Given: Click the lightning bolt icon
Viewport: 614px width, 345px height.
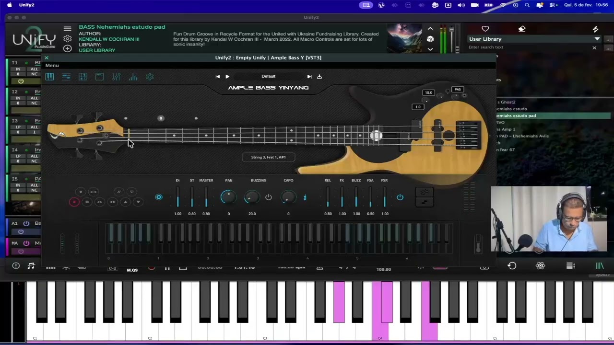Looking at the screenshot, I should point(596,29).
